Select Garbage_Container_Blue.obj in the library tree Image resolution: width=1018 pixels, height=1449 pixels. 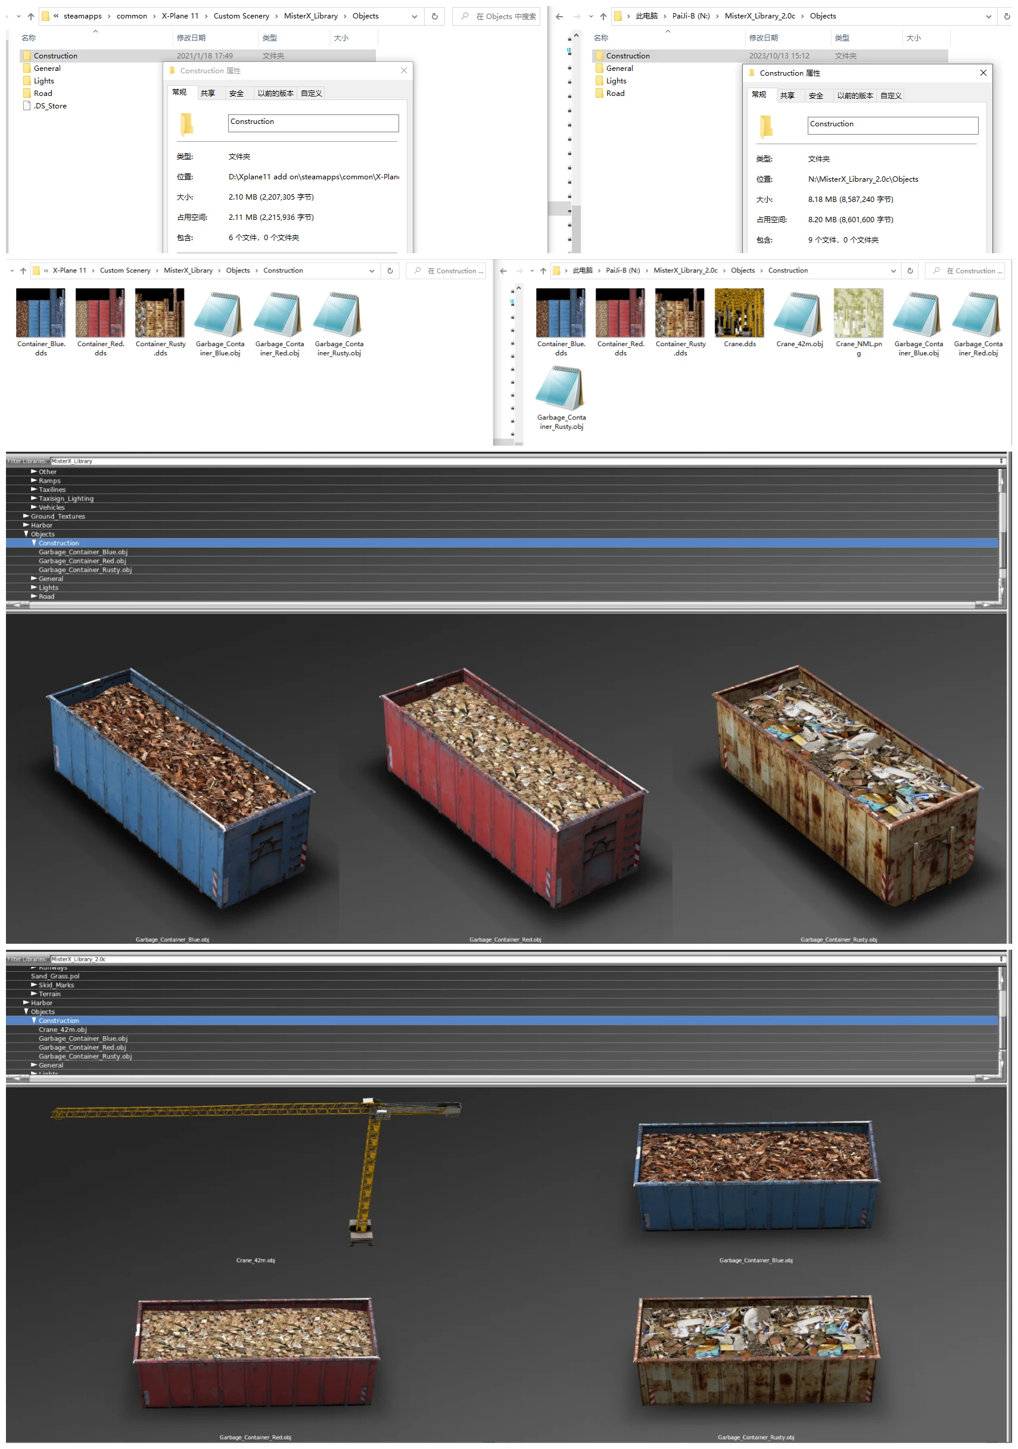coord(83,551)
